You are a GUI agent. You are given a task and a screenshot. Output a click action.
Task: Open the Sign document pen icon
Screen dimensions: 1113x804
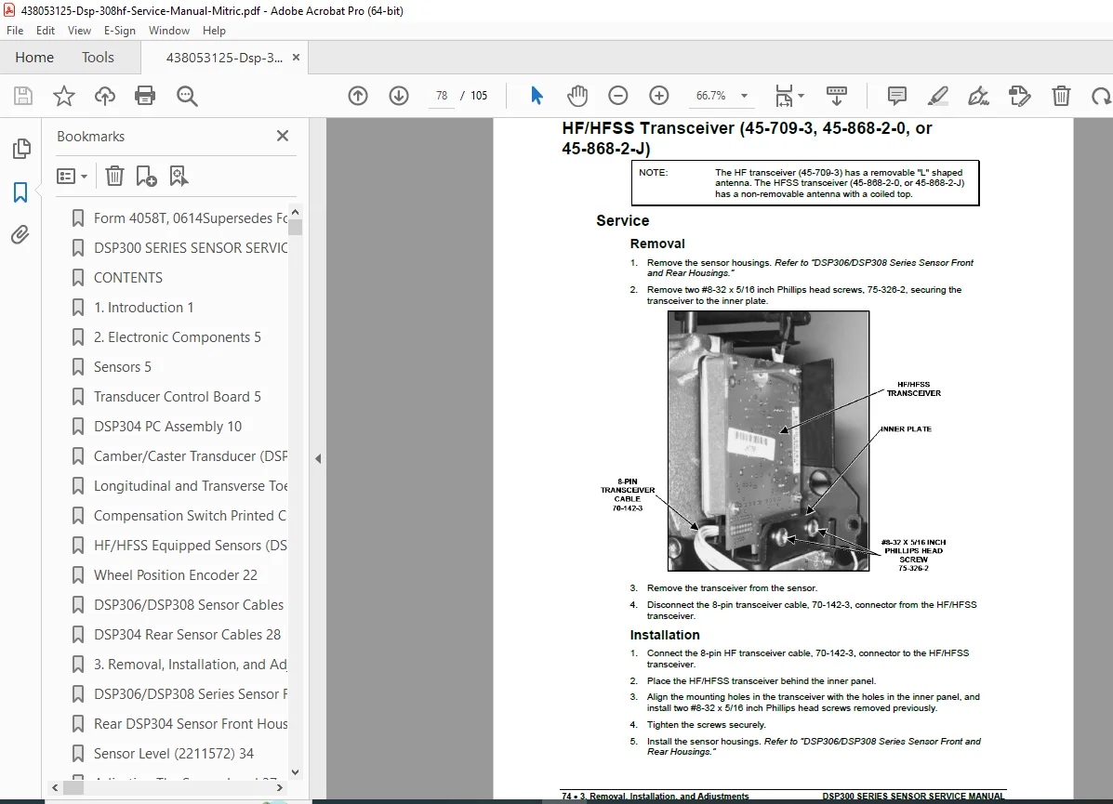979,96
